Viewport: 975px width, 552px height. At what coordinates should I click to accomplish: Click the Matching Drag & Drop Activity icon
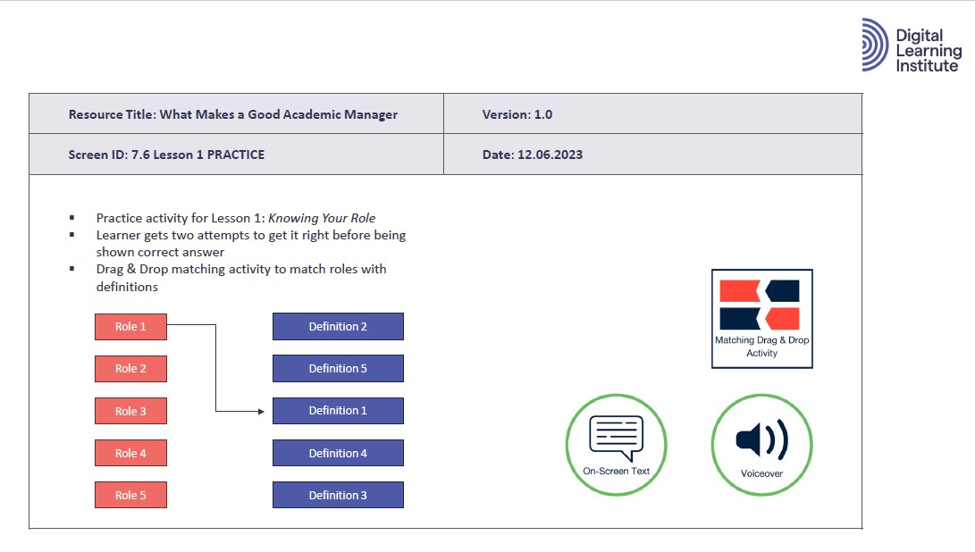pos(761,318)
